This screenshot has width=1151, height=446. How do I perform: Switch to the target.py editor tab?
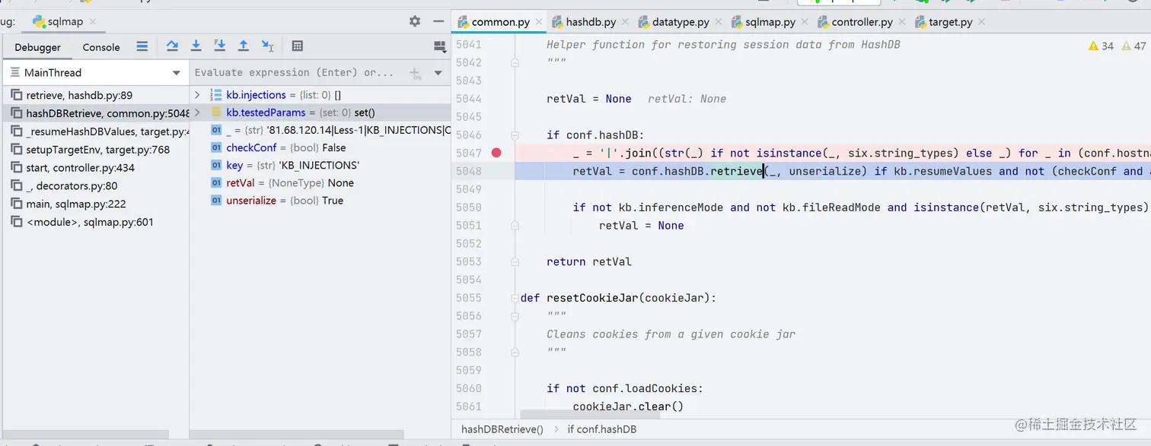pos(950,22)
